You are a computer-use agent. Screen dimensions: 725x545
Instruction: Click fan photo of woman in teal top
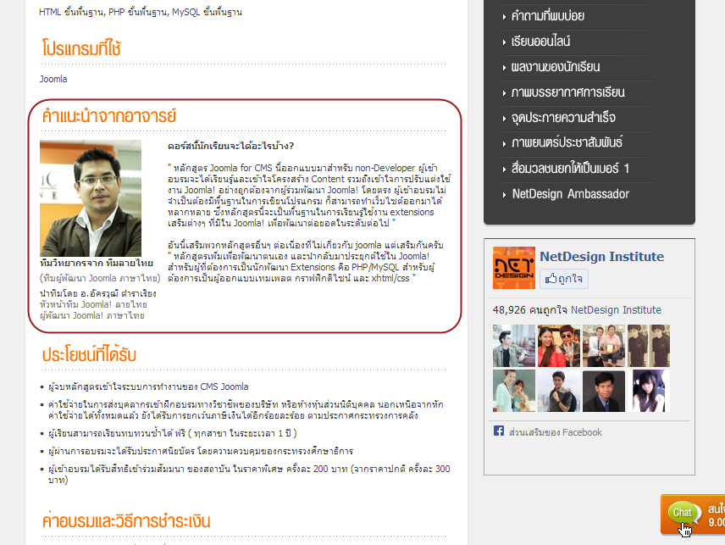[514, 391]
